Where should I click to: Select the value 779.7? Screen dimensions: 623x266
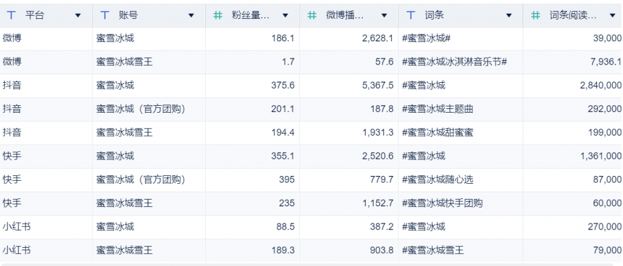click(381, 180)
